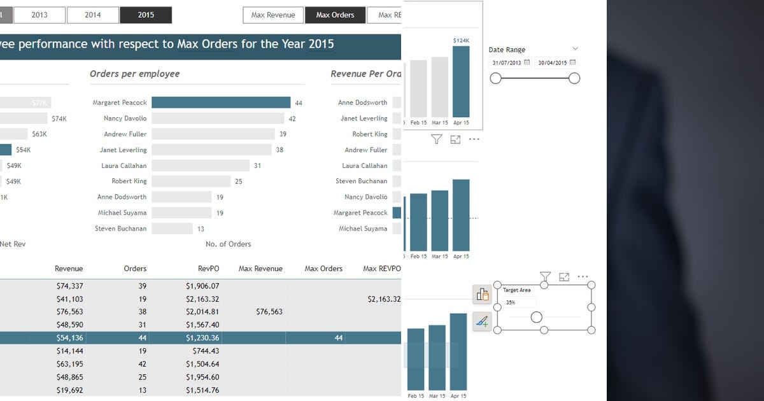Choose the Max Orders option
Viewport: 764px width, 401px height.
point(335,15)
